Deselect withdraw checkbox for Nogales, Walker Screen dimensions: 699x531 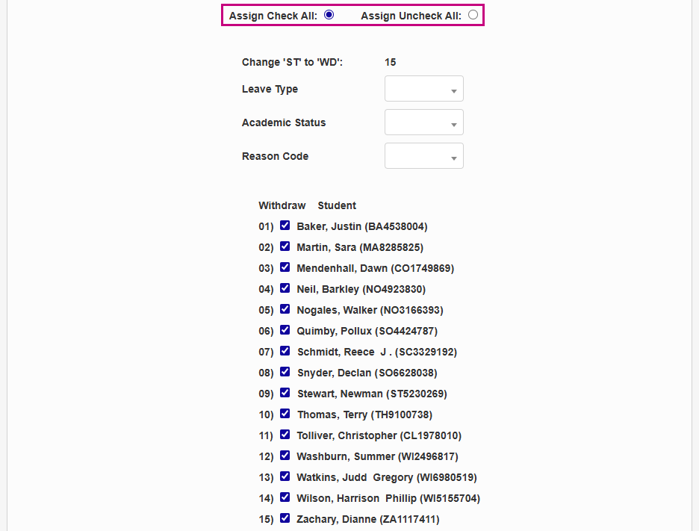click(285, 309)
